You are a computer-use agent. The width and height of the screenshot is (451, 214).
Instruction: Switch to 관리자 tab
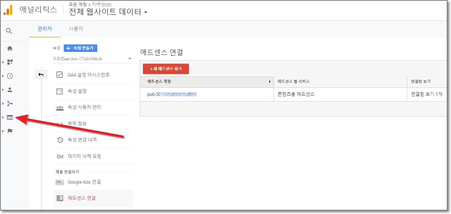coord(45,29)
